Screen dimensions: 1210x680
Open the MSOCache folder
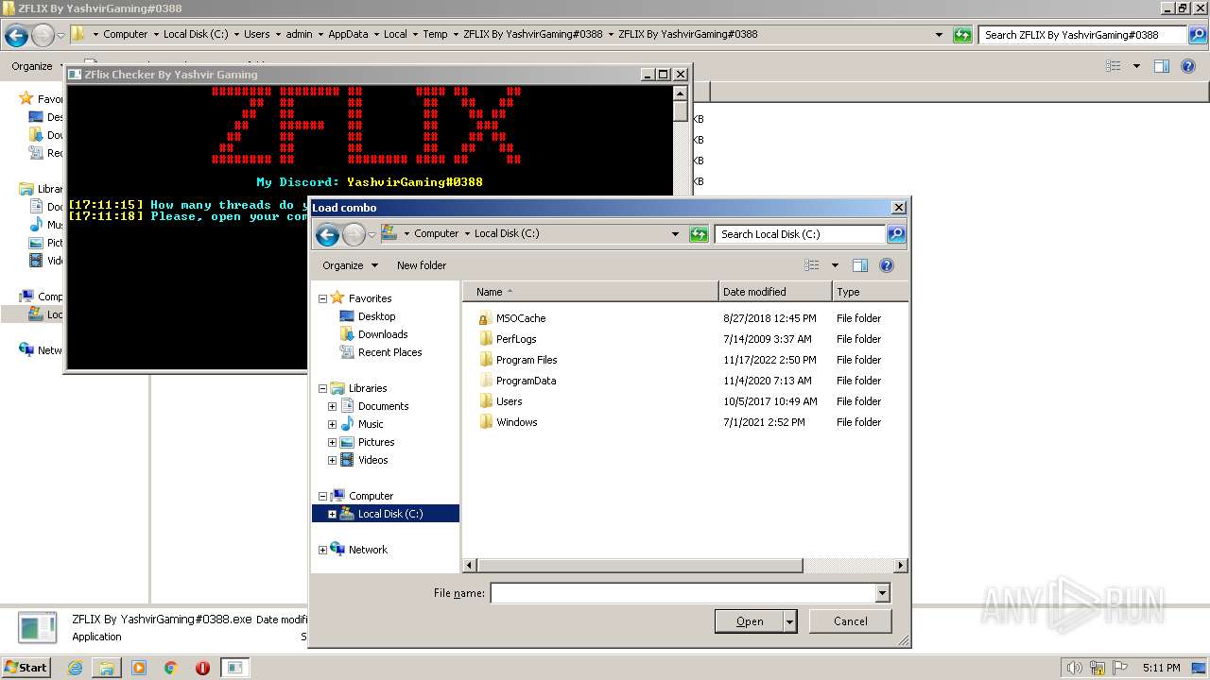tap(521, 318)
